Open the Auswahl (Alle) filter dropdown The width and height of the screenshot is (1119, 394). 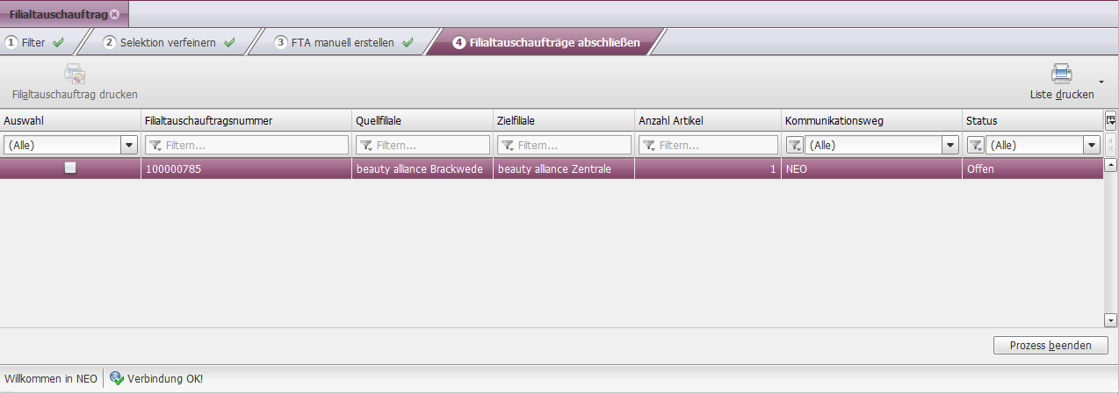[x=129, y=146]
